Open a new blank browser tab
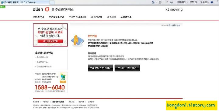This screenshot has width=219, height=111. coord(52,2)
